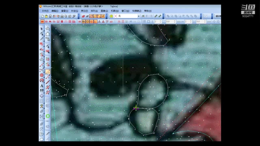This screenshot has height=146, width=260.
Task: Toggle the highlighted connectors line icon
Action: [99, 16]
